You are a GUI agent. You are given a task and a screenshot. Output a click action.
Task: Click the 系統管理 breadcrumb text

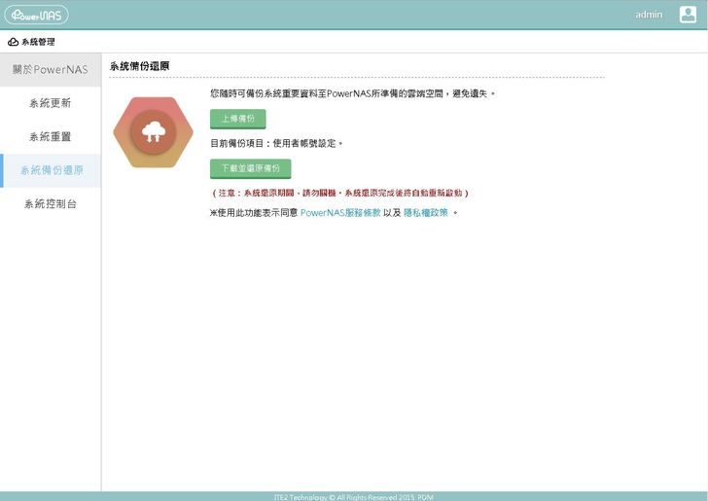click(38, 42)
